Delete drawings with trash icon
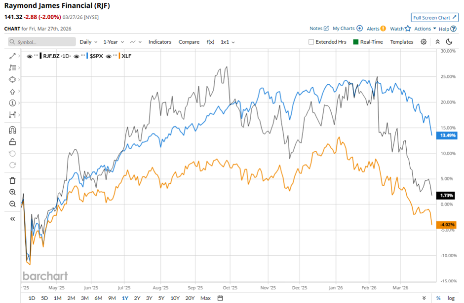Image resolution: width=464 pixels, height=303 pixels. [12, 180]
